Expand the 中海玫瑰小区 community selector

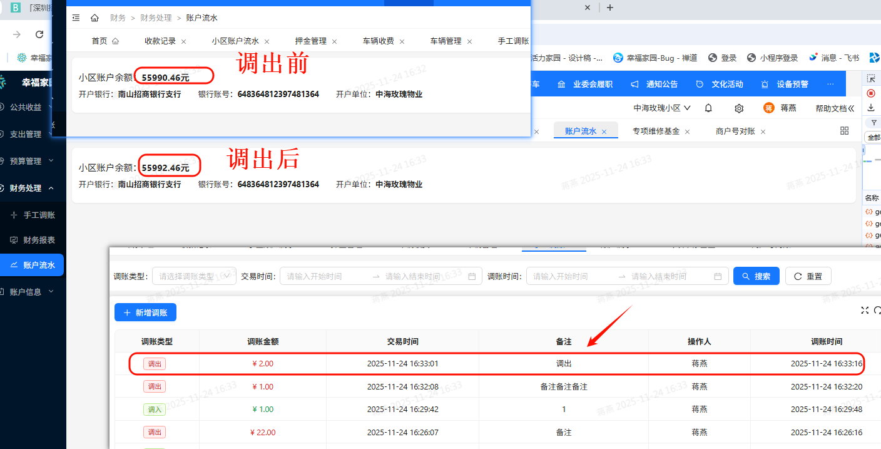pyautogui.click(x=662, y=108)
